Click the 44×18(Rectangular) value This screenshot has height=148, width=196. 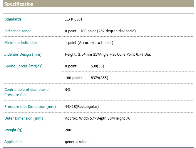pos(82,107)
